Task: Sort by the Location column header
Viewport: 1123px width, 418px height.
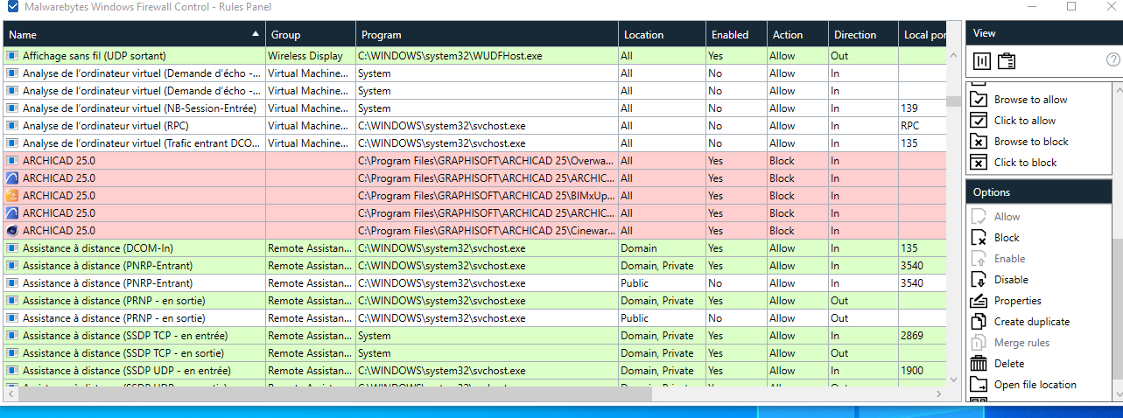Action: pos(661,35)
